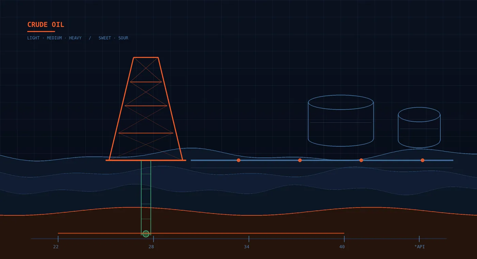
Task: Choose the "SOUR" label
Action: point(123,38)
